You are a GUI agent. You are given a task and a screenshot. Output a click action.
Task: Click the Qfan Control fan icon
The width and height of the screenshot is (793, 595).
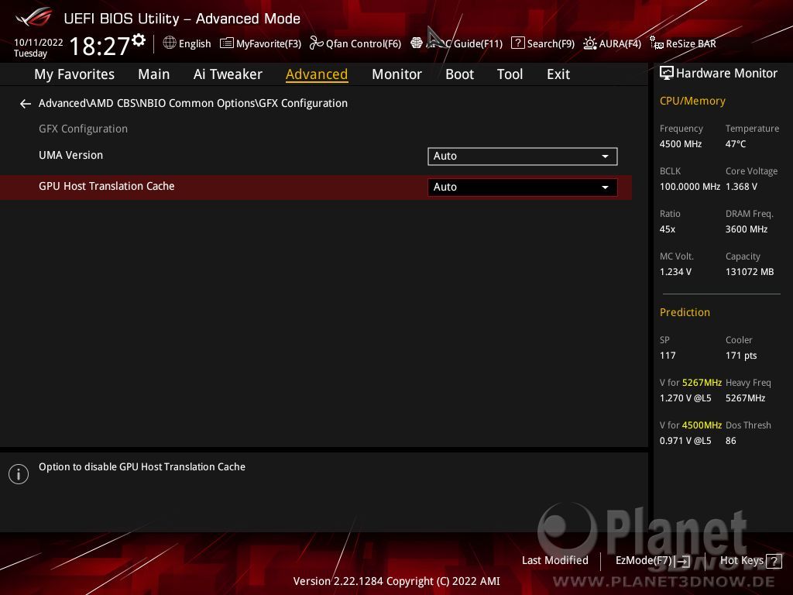point(316,43)
